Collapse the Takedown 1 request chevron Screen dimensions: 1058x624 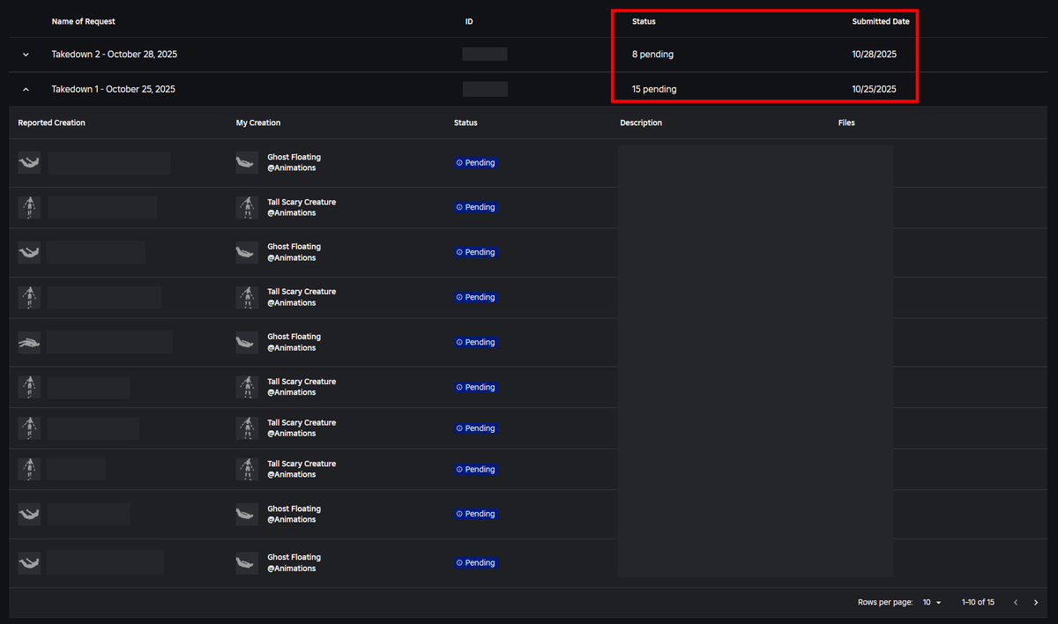click(26, 89)
